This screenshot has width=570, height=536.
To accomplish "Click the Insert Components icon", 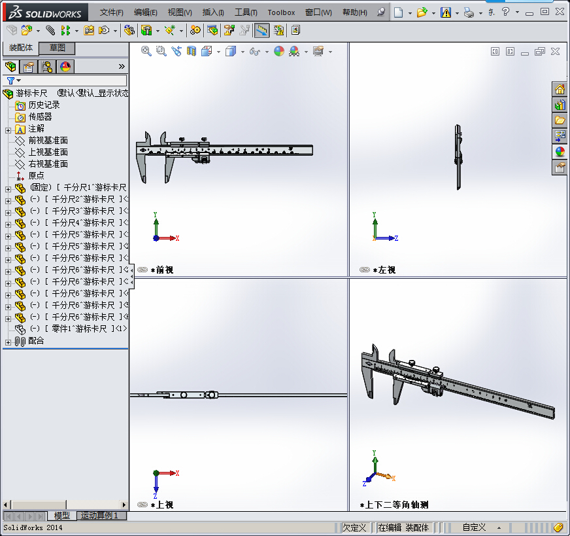I will [x=27, y=30].
